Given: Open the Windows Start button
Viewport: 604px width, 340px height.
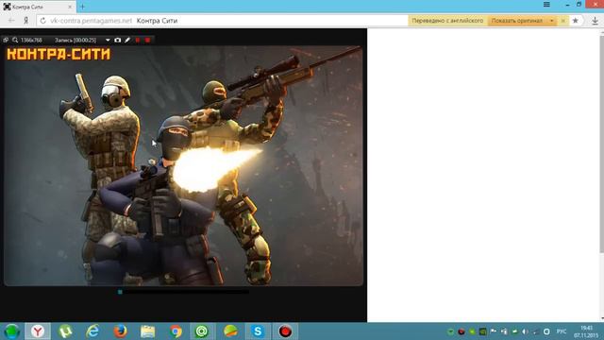Looking at the screenshot, I should (x=12, y=331).
